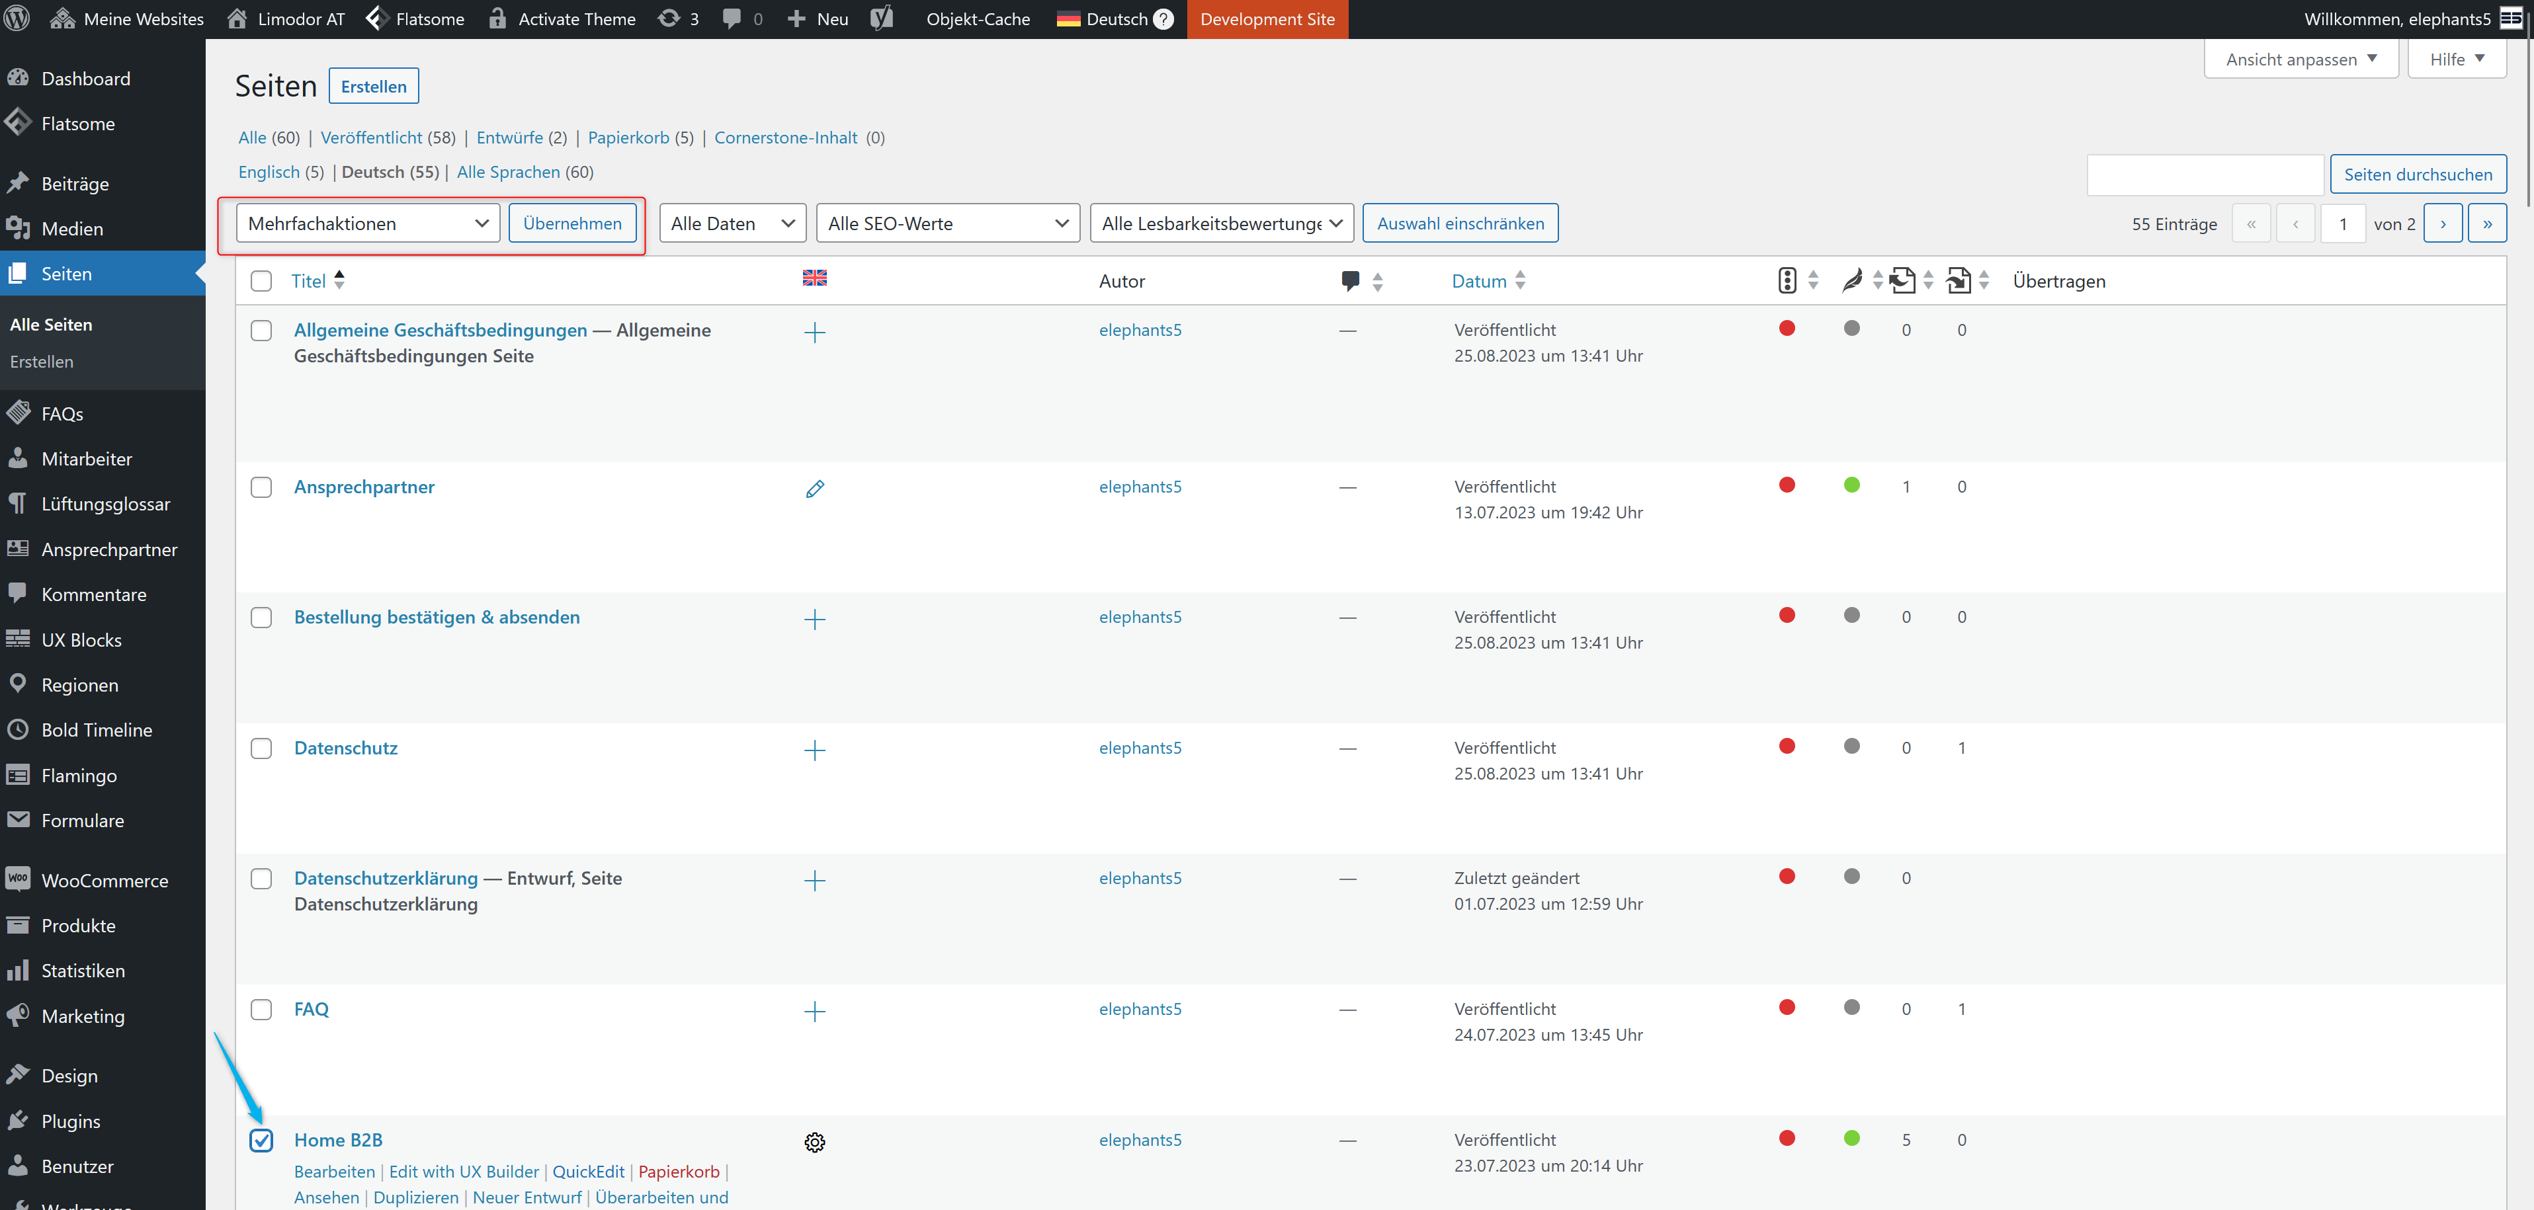The width and height of the screenshot is (2534, 1210).
Task: Click the Statistiken bar chart icon
Action: coord(19,970)
